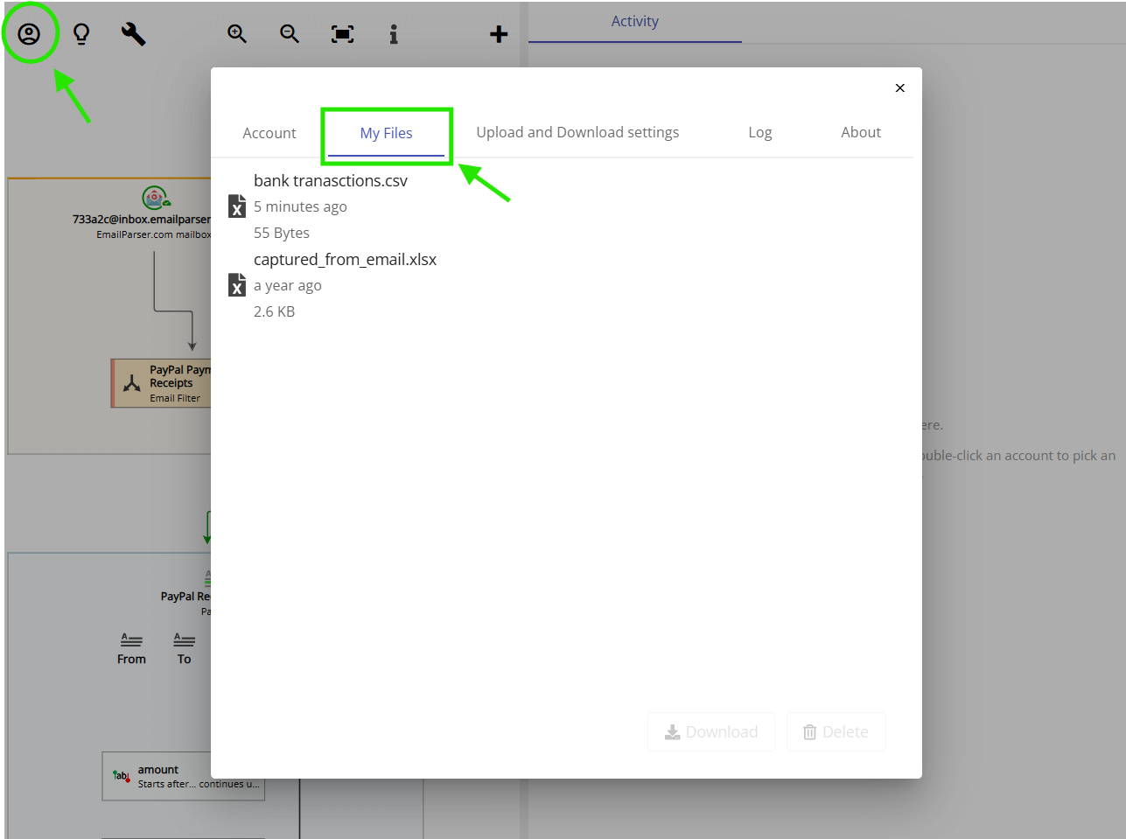The width and height of the screenshot is (1126, 839).
Task: Open account settings via the person icon
Action: click(31, 33)
